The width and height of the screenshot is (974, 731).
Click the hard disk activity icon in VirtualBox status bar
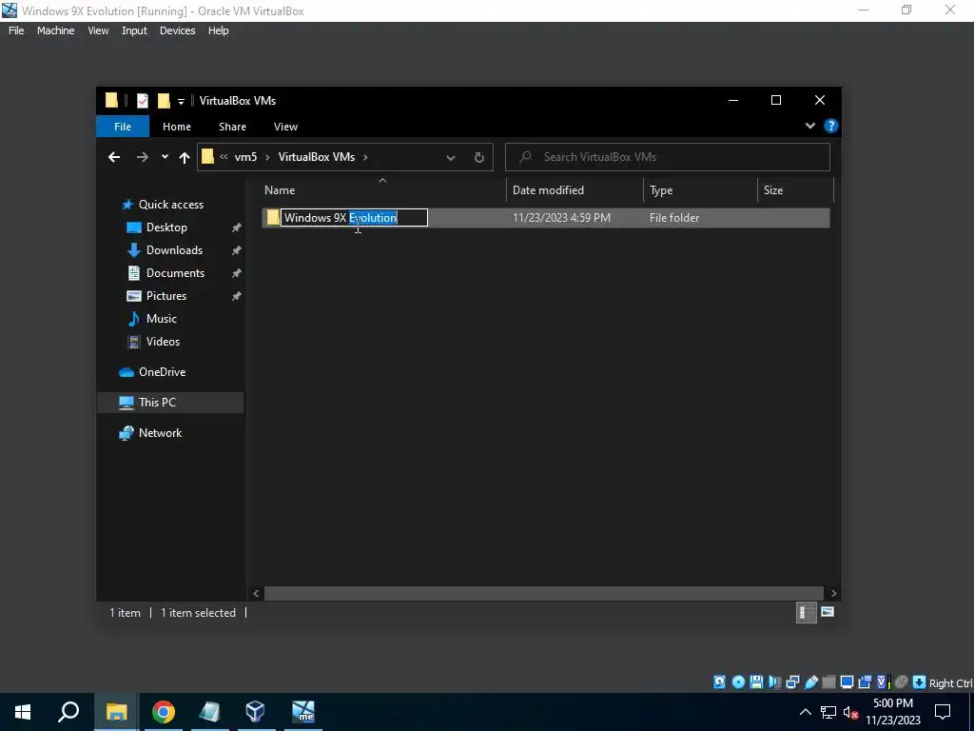[x=719, y=682]
